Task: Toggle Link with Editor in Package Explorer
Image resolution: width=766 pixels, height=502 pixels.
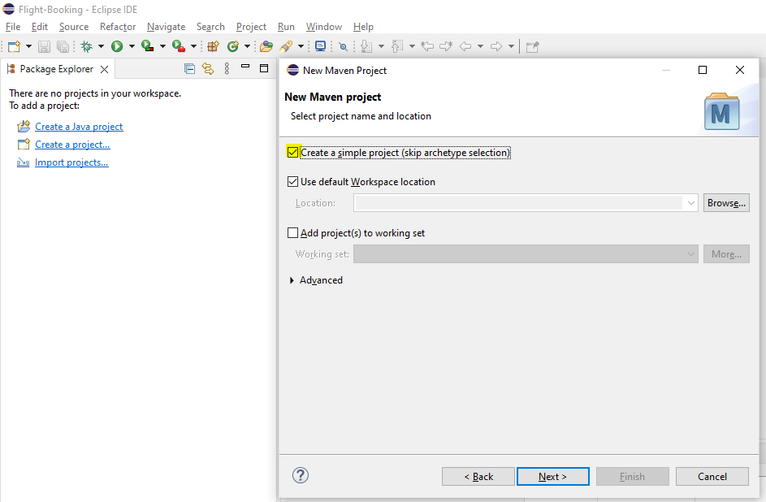Action: pos(208,69)
